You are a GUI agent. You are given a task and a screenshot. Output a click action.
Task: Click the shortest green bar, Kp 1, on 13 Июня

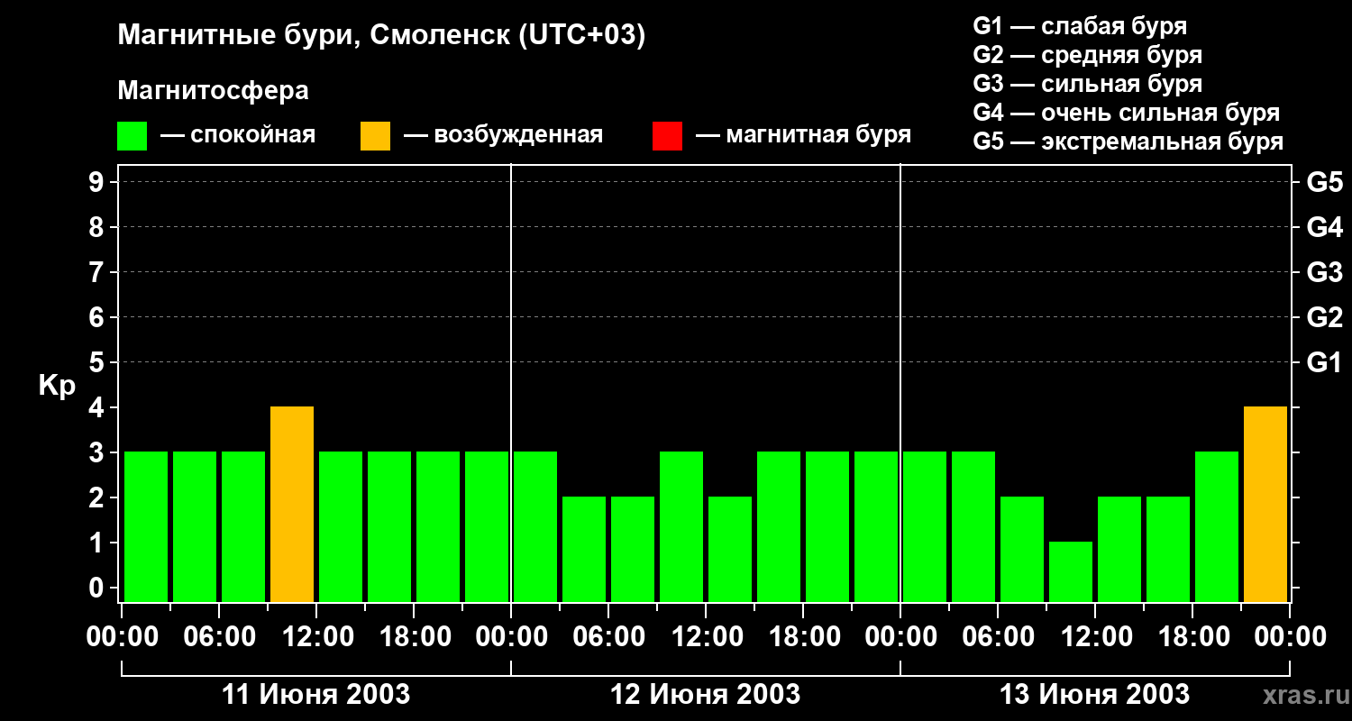tap(1071, 572)
